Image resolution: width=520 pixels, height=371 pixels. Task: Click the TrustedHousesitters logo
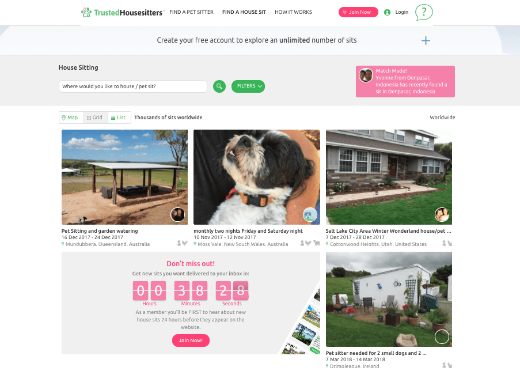click(x=123, y=12)
